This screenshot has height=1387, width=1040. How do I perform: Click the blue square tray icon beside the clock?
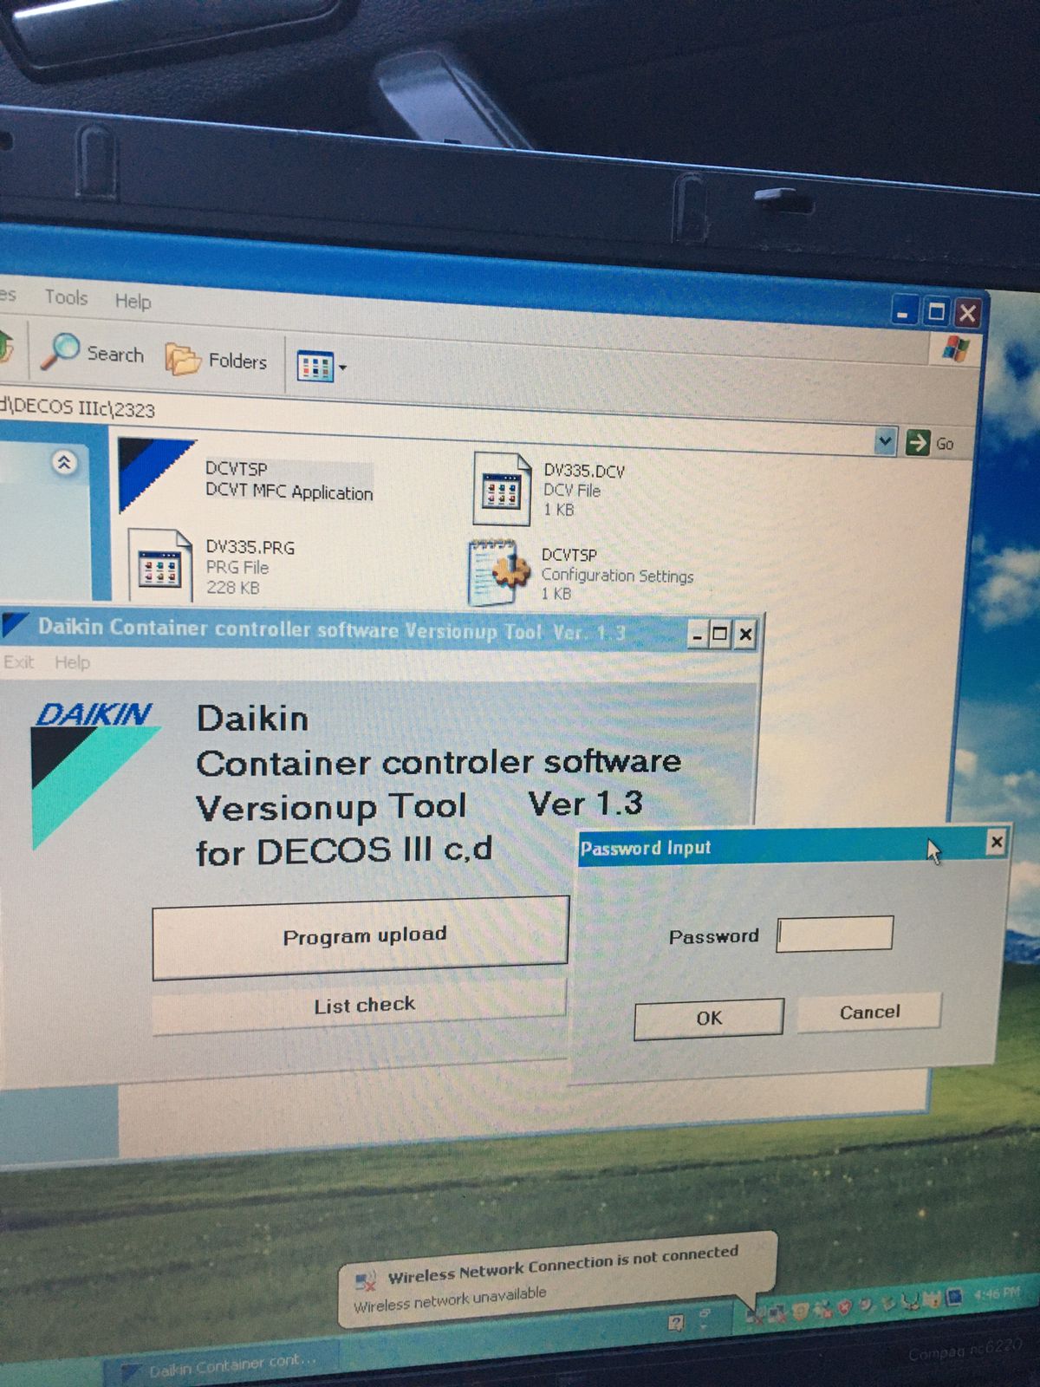(954, 1297)
